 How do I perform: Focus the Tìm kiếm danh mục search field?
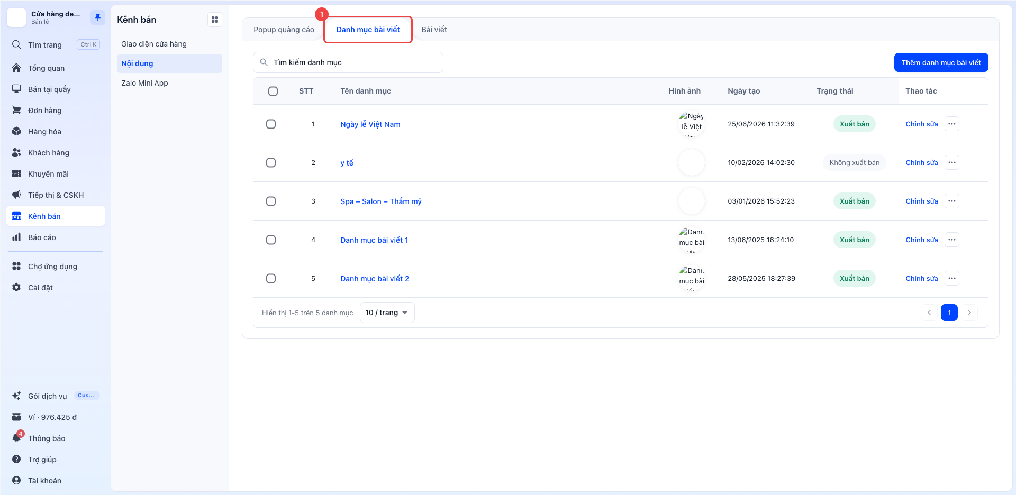coord(348,62)
